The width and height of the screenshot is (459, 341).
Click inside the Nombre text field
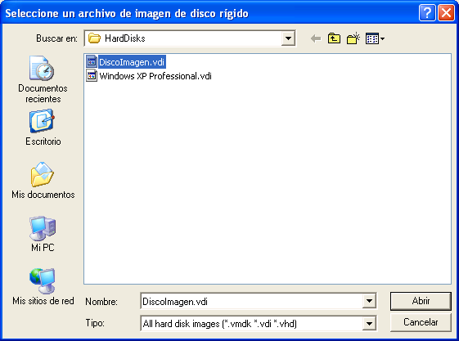tap(252, 301)
